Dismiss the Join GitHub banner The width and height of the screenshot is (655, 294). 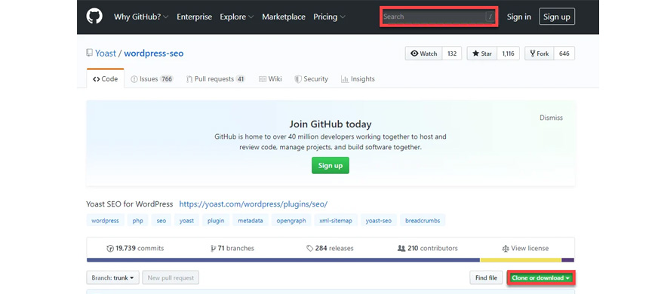tap(551, 118)
